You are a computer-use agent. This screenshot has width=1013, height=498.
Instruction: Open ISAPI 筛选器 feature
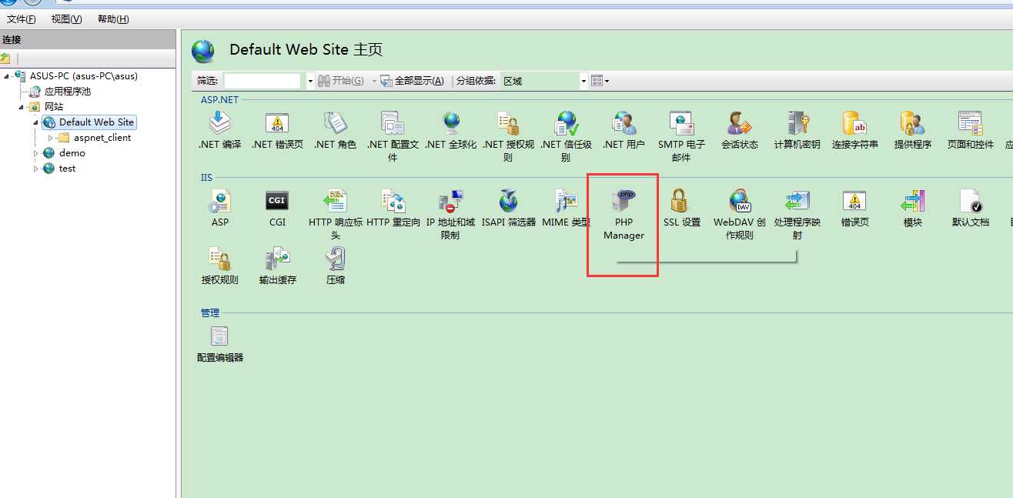[x=509, y=208]
